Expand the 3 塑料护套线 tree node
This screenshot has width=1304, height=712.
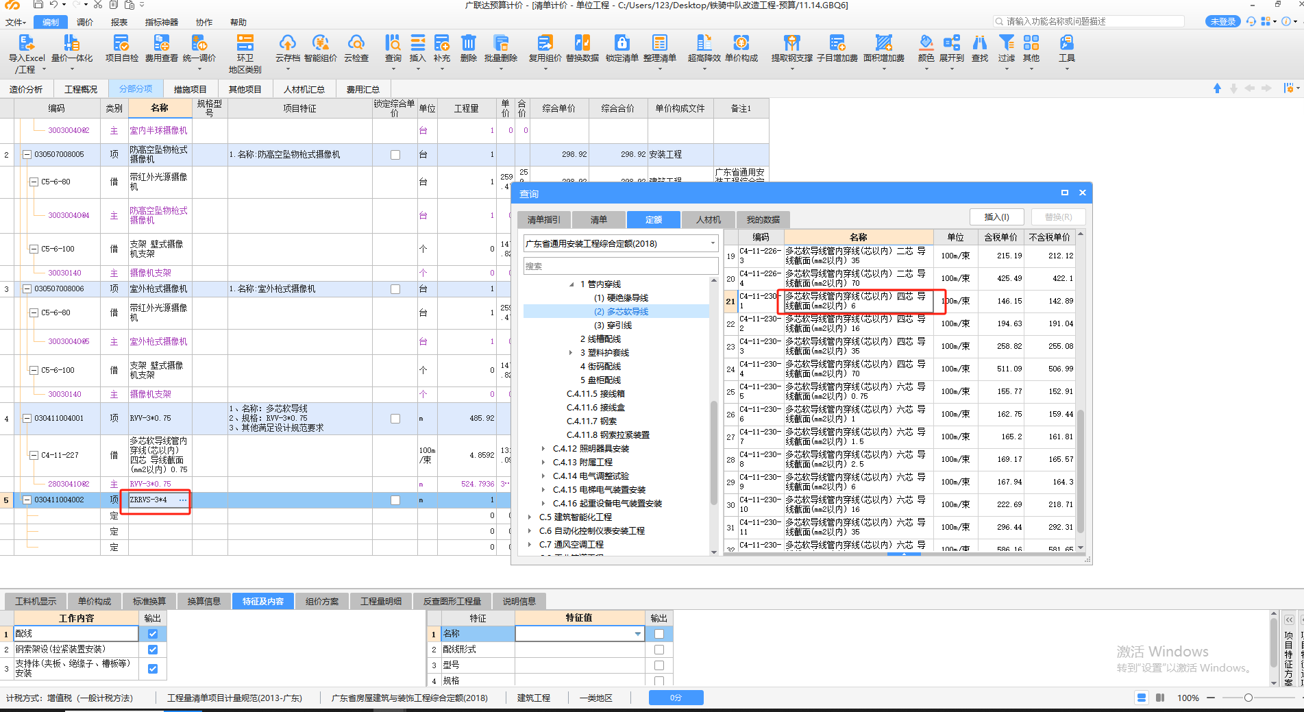click(x=571, y=353)
